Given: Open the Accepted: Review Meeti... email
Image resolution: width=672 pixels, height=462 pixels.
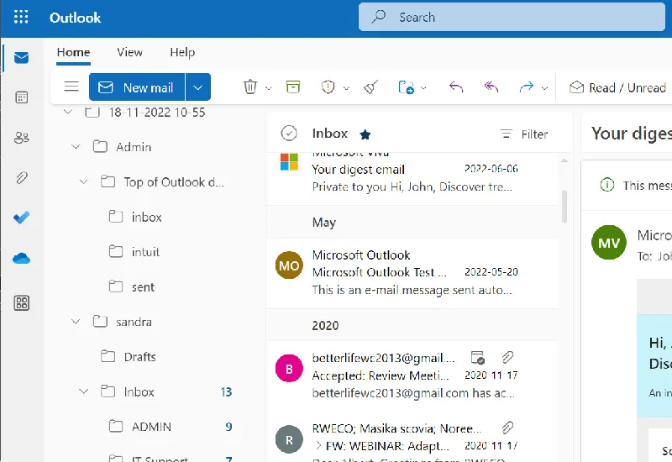Looking at the screenshot, I should (x=412, y=375).
